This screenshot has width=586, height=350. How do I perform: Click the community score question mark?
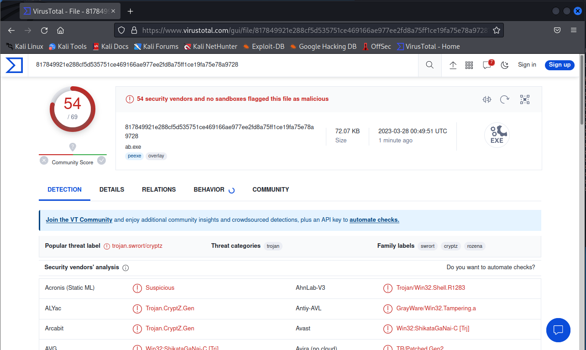[73, 147]
